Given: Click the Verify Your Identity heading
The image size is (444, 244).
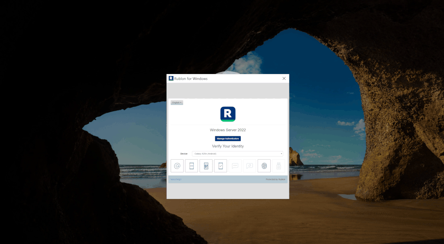Looking at the screenshot, I should (228, 146).
